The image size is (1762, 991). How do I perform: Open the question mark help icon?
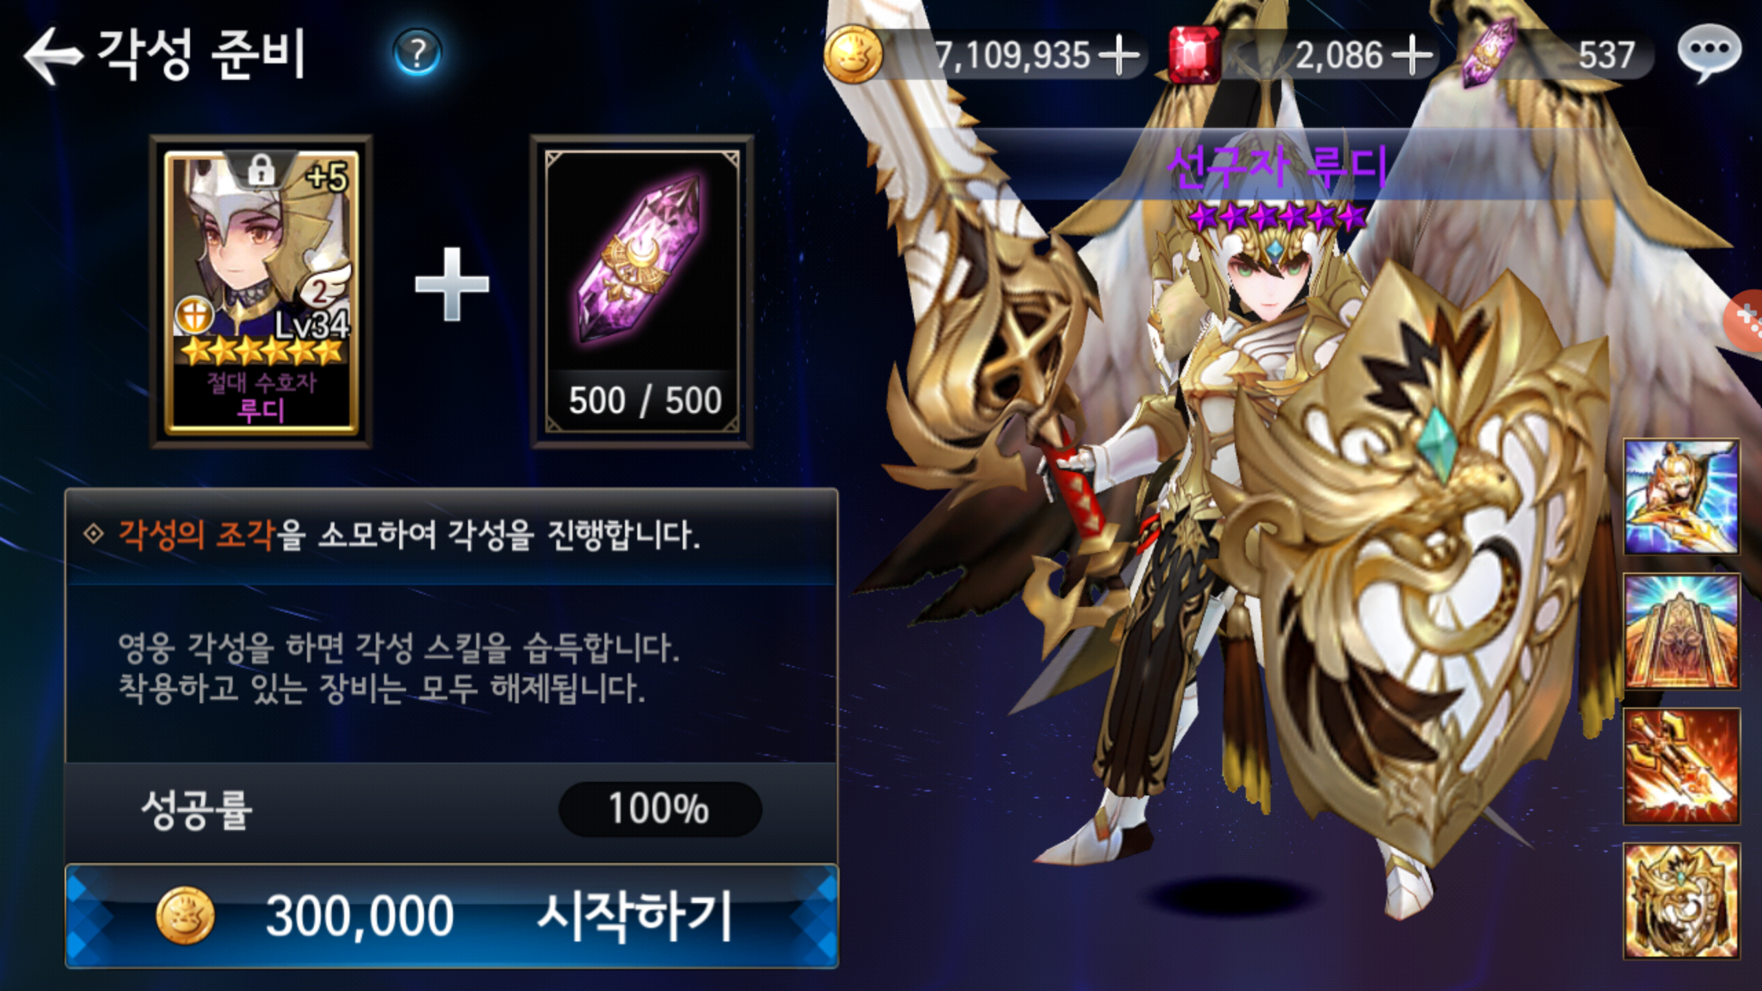(417, 52)
